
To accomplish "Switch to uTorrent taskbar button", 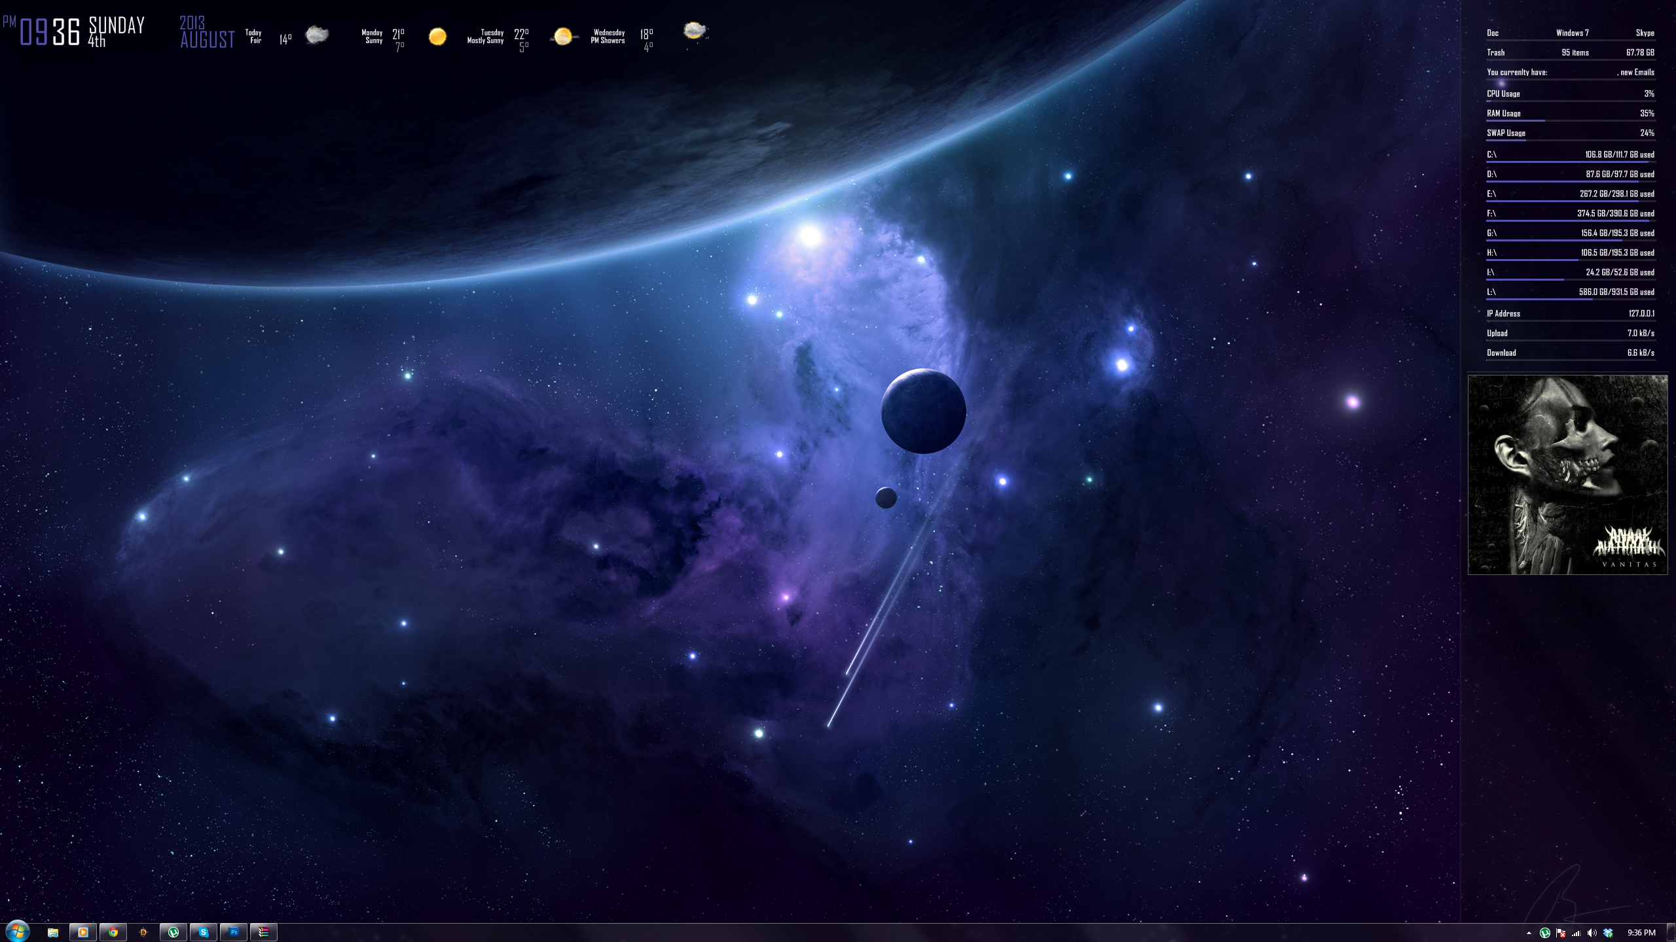I will pyautogui.click(x=173, y=932).
